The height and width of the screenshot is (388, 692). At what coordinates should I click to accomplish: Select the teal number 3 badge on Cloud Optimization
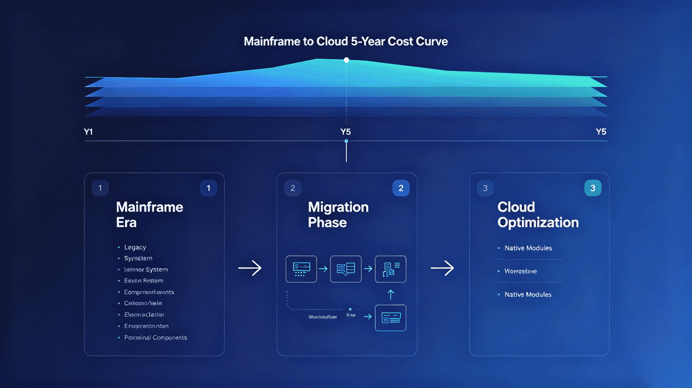pos(593,188)
